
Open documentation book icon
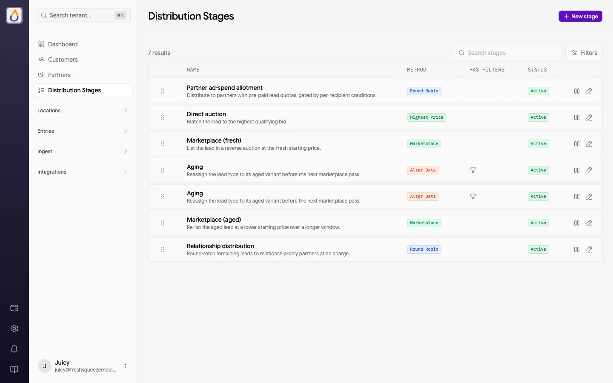[14, 369]
